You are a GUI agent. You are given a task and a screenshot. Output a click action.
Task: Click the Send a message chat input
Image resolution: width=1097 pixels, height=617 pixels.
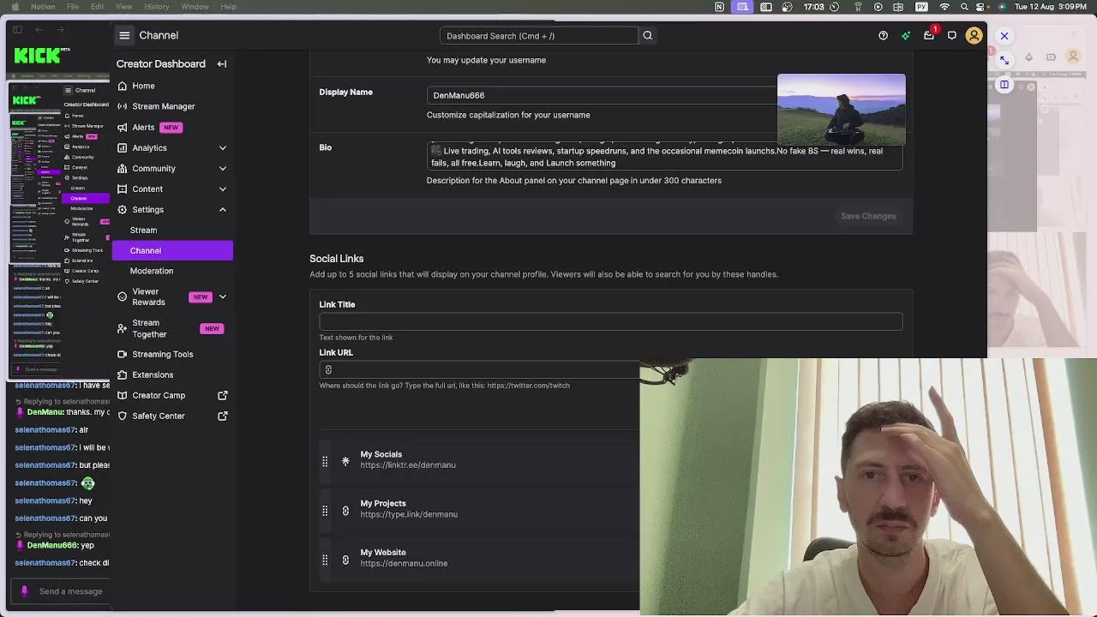[70, 591]
